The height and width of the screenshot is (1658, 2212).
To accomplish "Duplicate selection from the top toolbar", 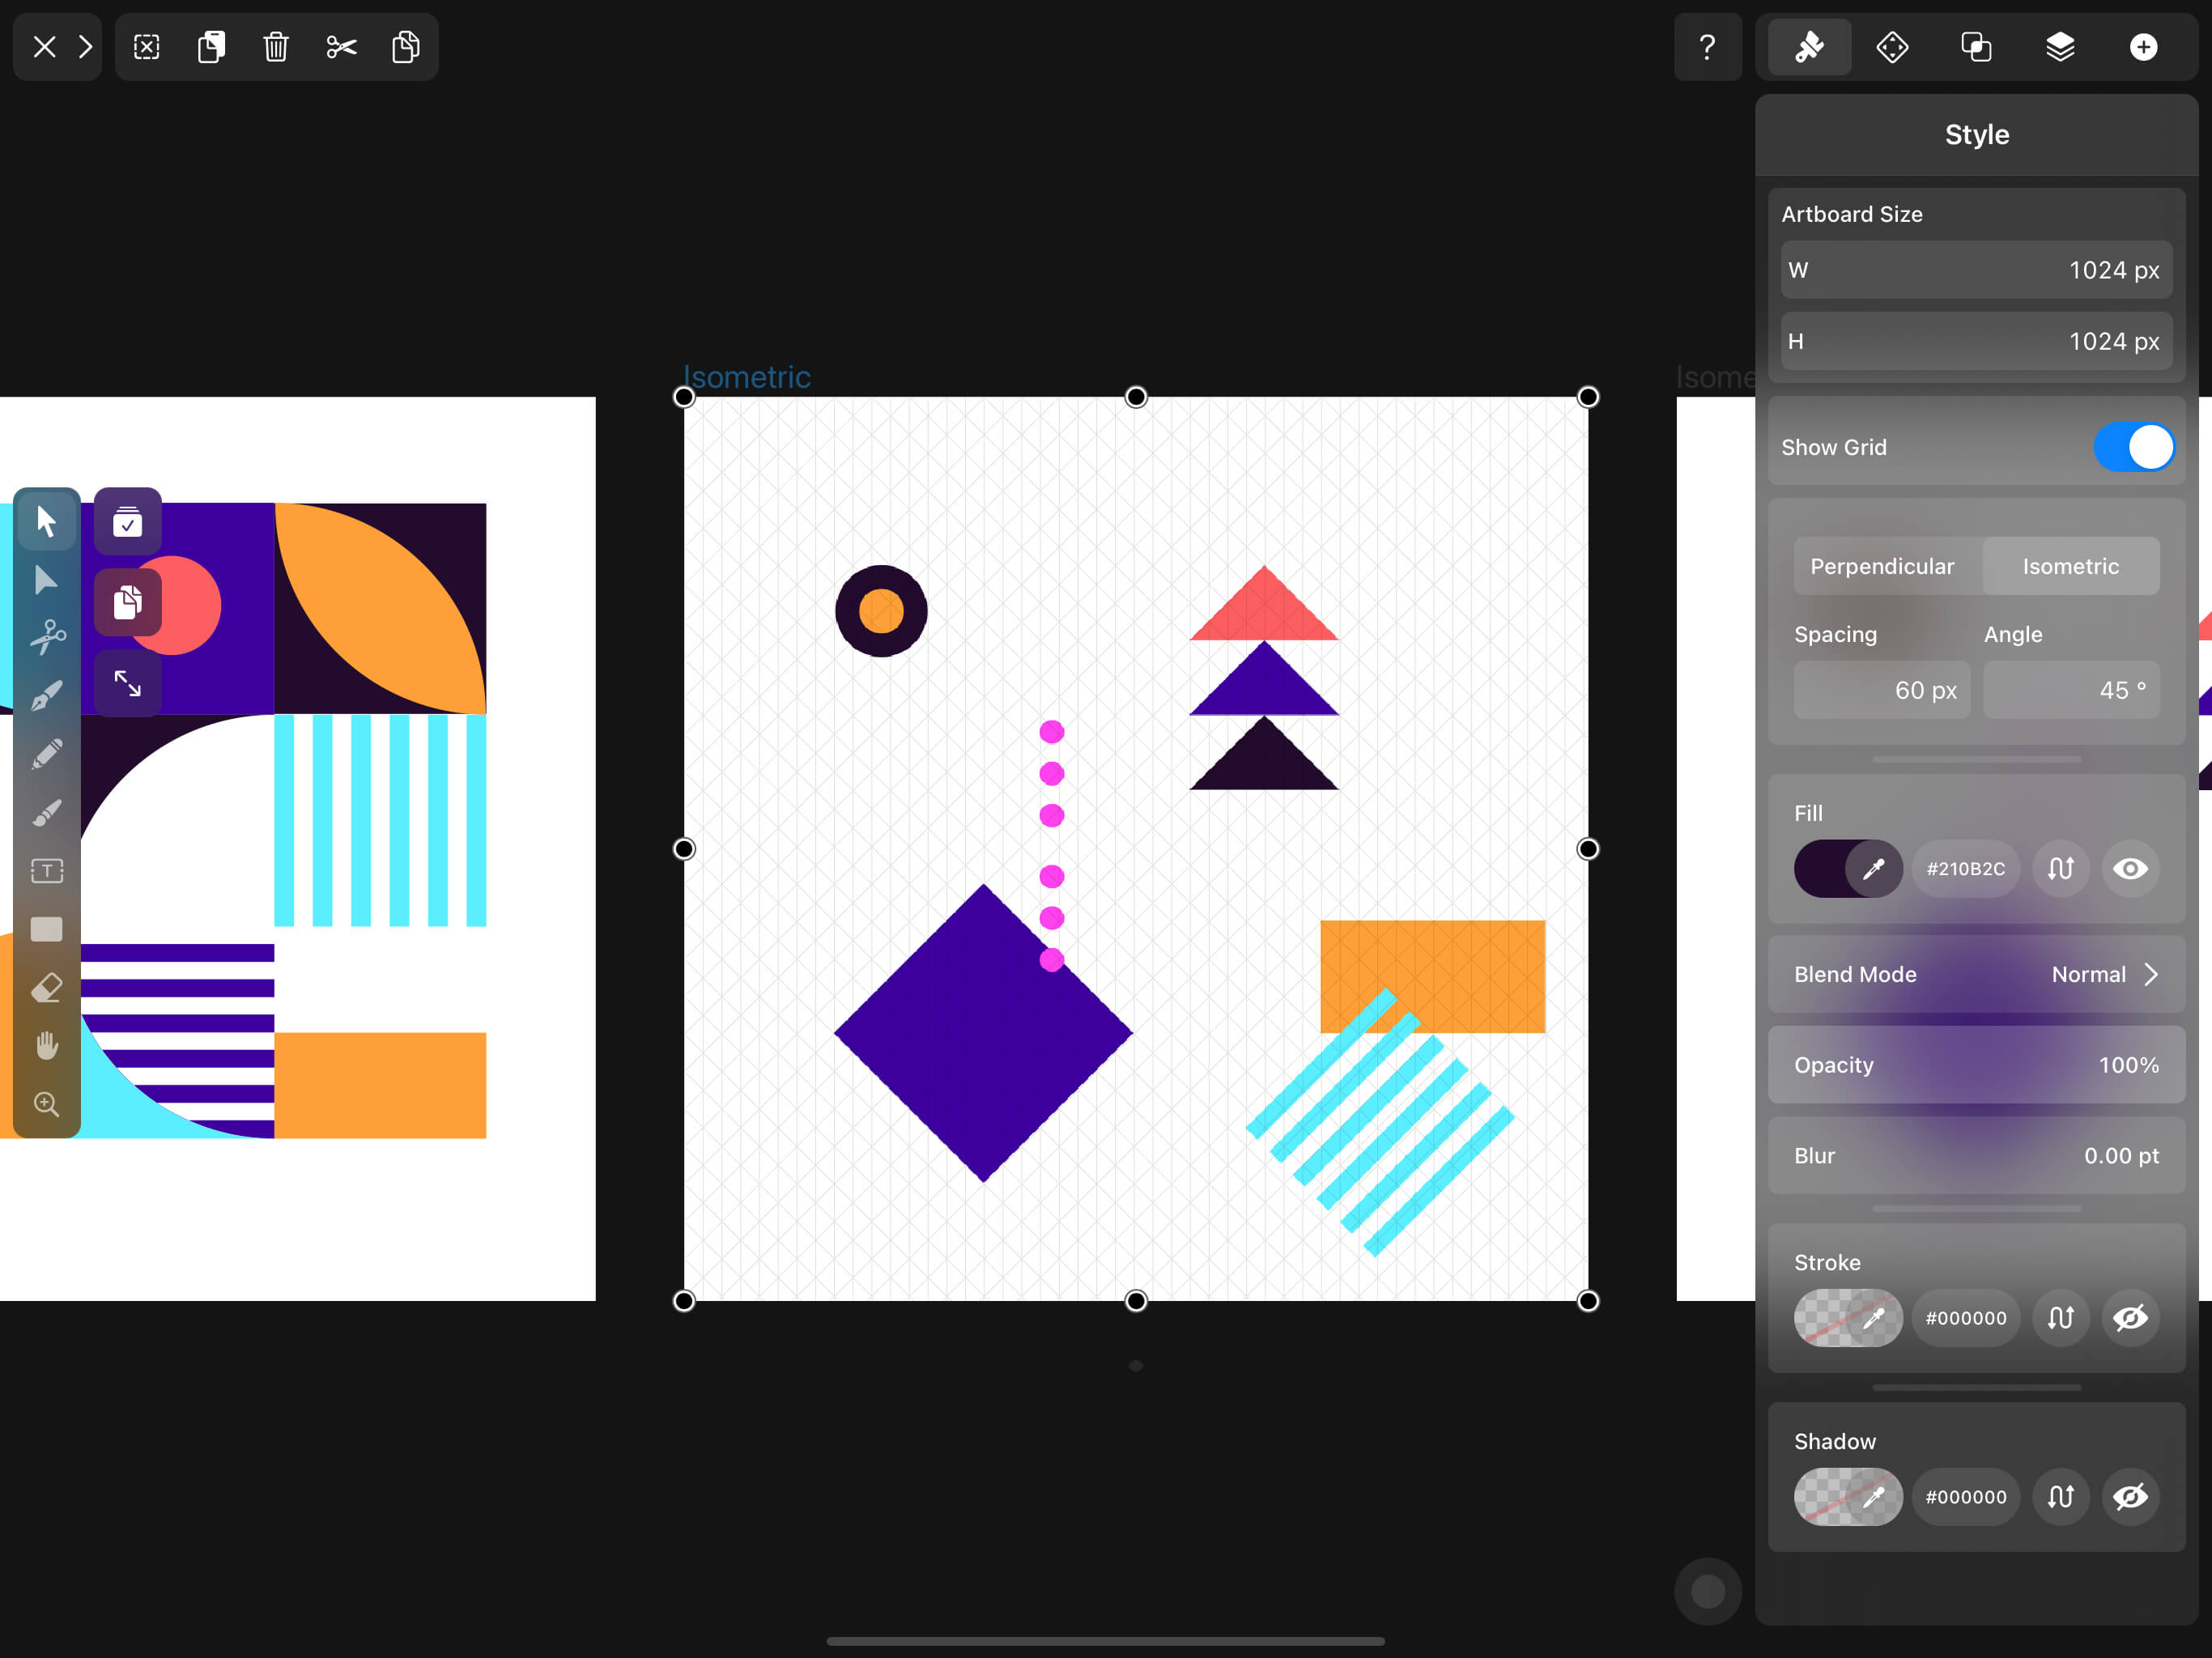I will coord(211,47).
